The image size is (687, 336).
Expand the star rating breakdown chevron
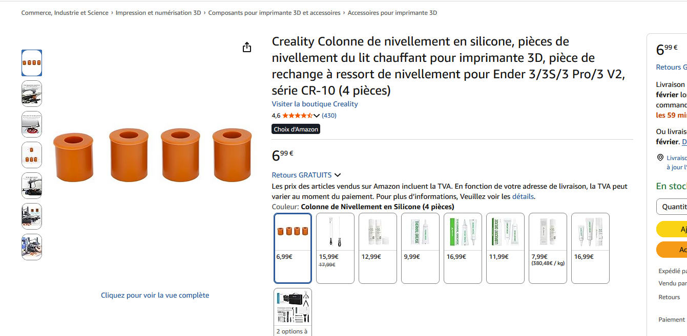coord(316,116)
